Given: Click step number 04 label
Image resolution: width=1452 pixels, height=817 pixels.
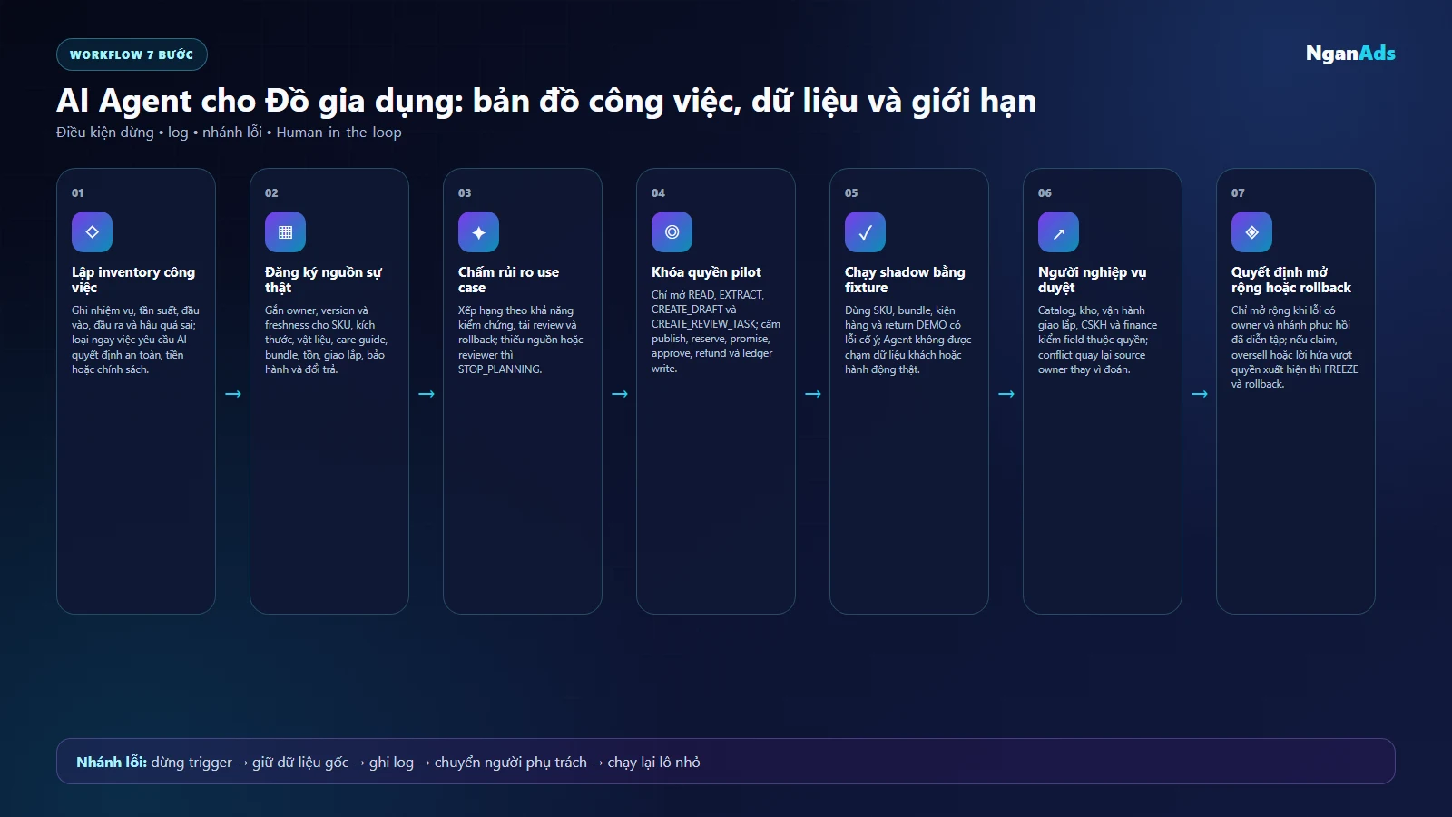Looking at the screenshot, I should click(658, 193).
